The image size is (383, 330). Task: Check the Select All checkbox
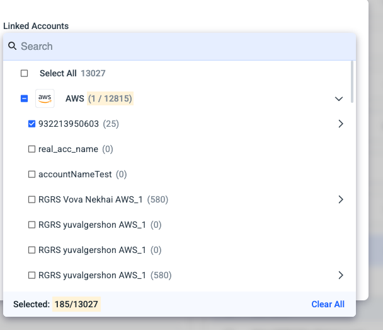[x=24, y=73]
